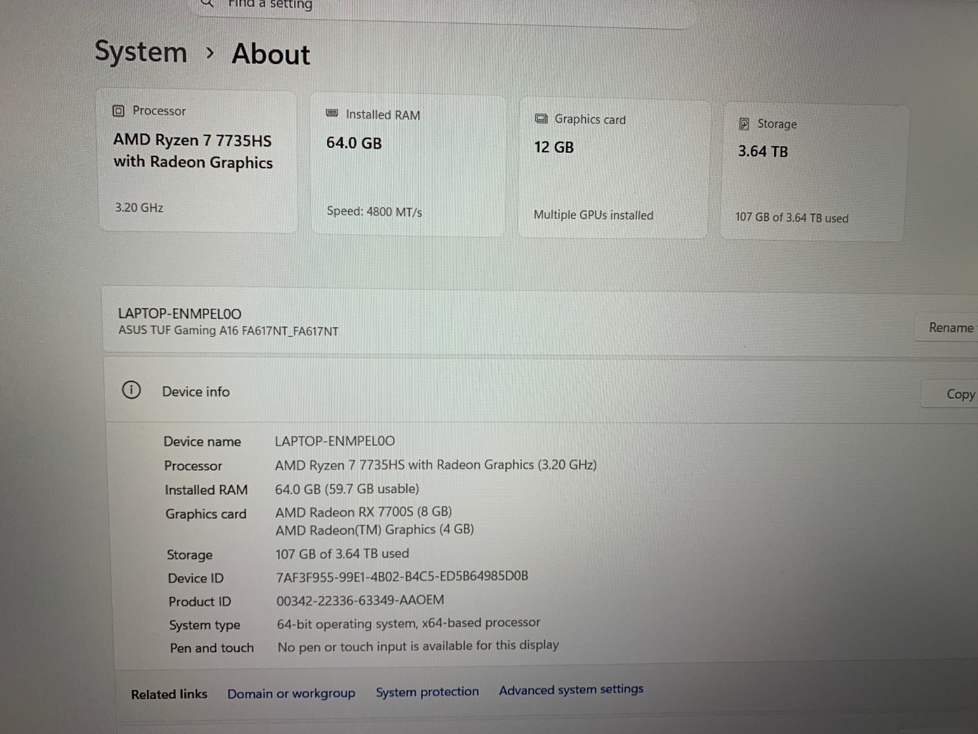Select AMD Radeon(TM) Graphics (4 GB)

click(375, 530)
